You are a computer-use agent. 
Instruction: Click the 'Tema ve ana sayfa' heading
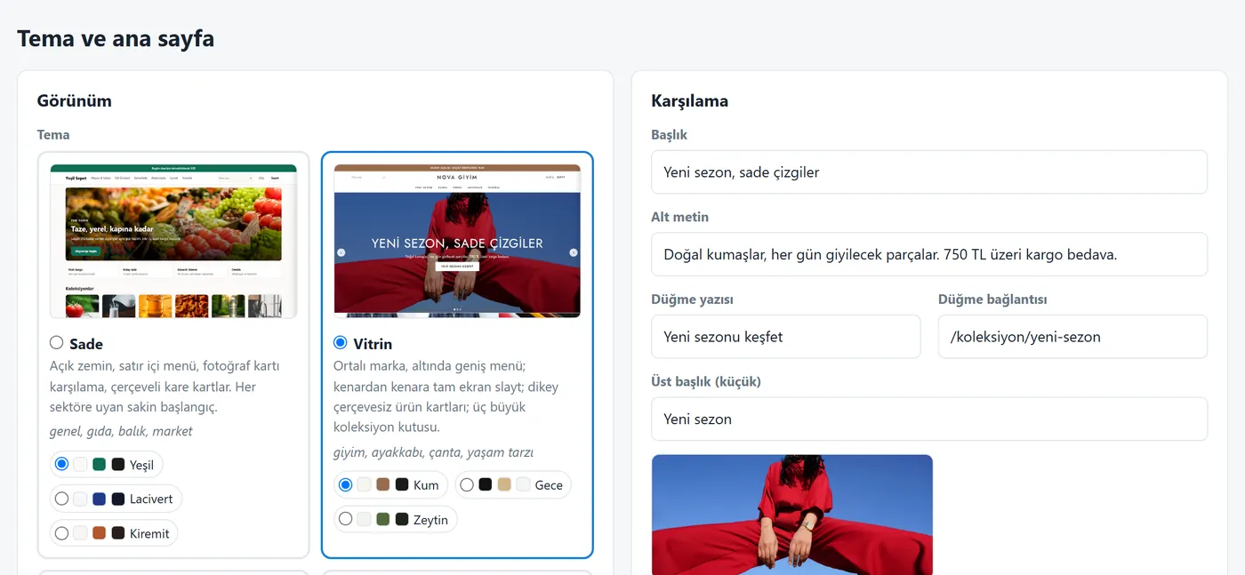(x=116, y=38)
